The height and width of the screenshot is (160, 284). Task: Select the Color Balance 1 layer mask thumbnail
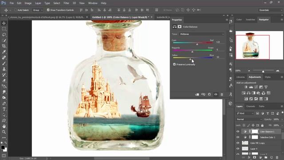tap(255, 132)
